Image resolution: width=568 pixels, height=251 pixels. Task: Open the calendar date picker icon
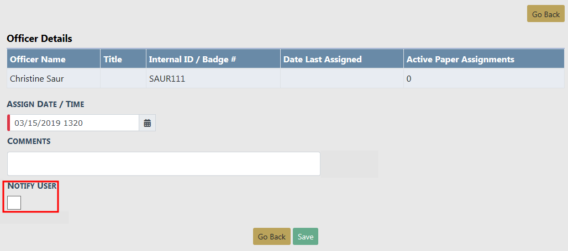(148, 123)
